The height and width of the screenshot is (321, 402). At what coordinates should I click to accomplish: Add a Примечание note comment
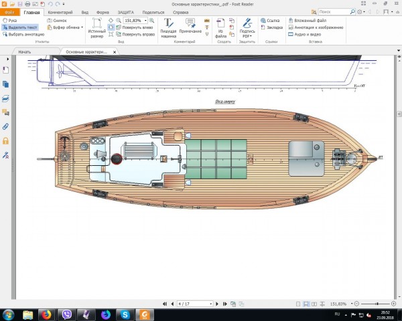pyautogui.click(x=190, y=28)
